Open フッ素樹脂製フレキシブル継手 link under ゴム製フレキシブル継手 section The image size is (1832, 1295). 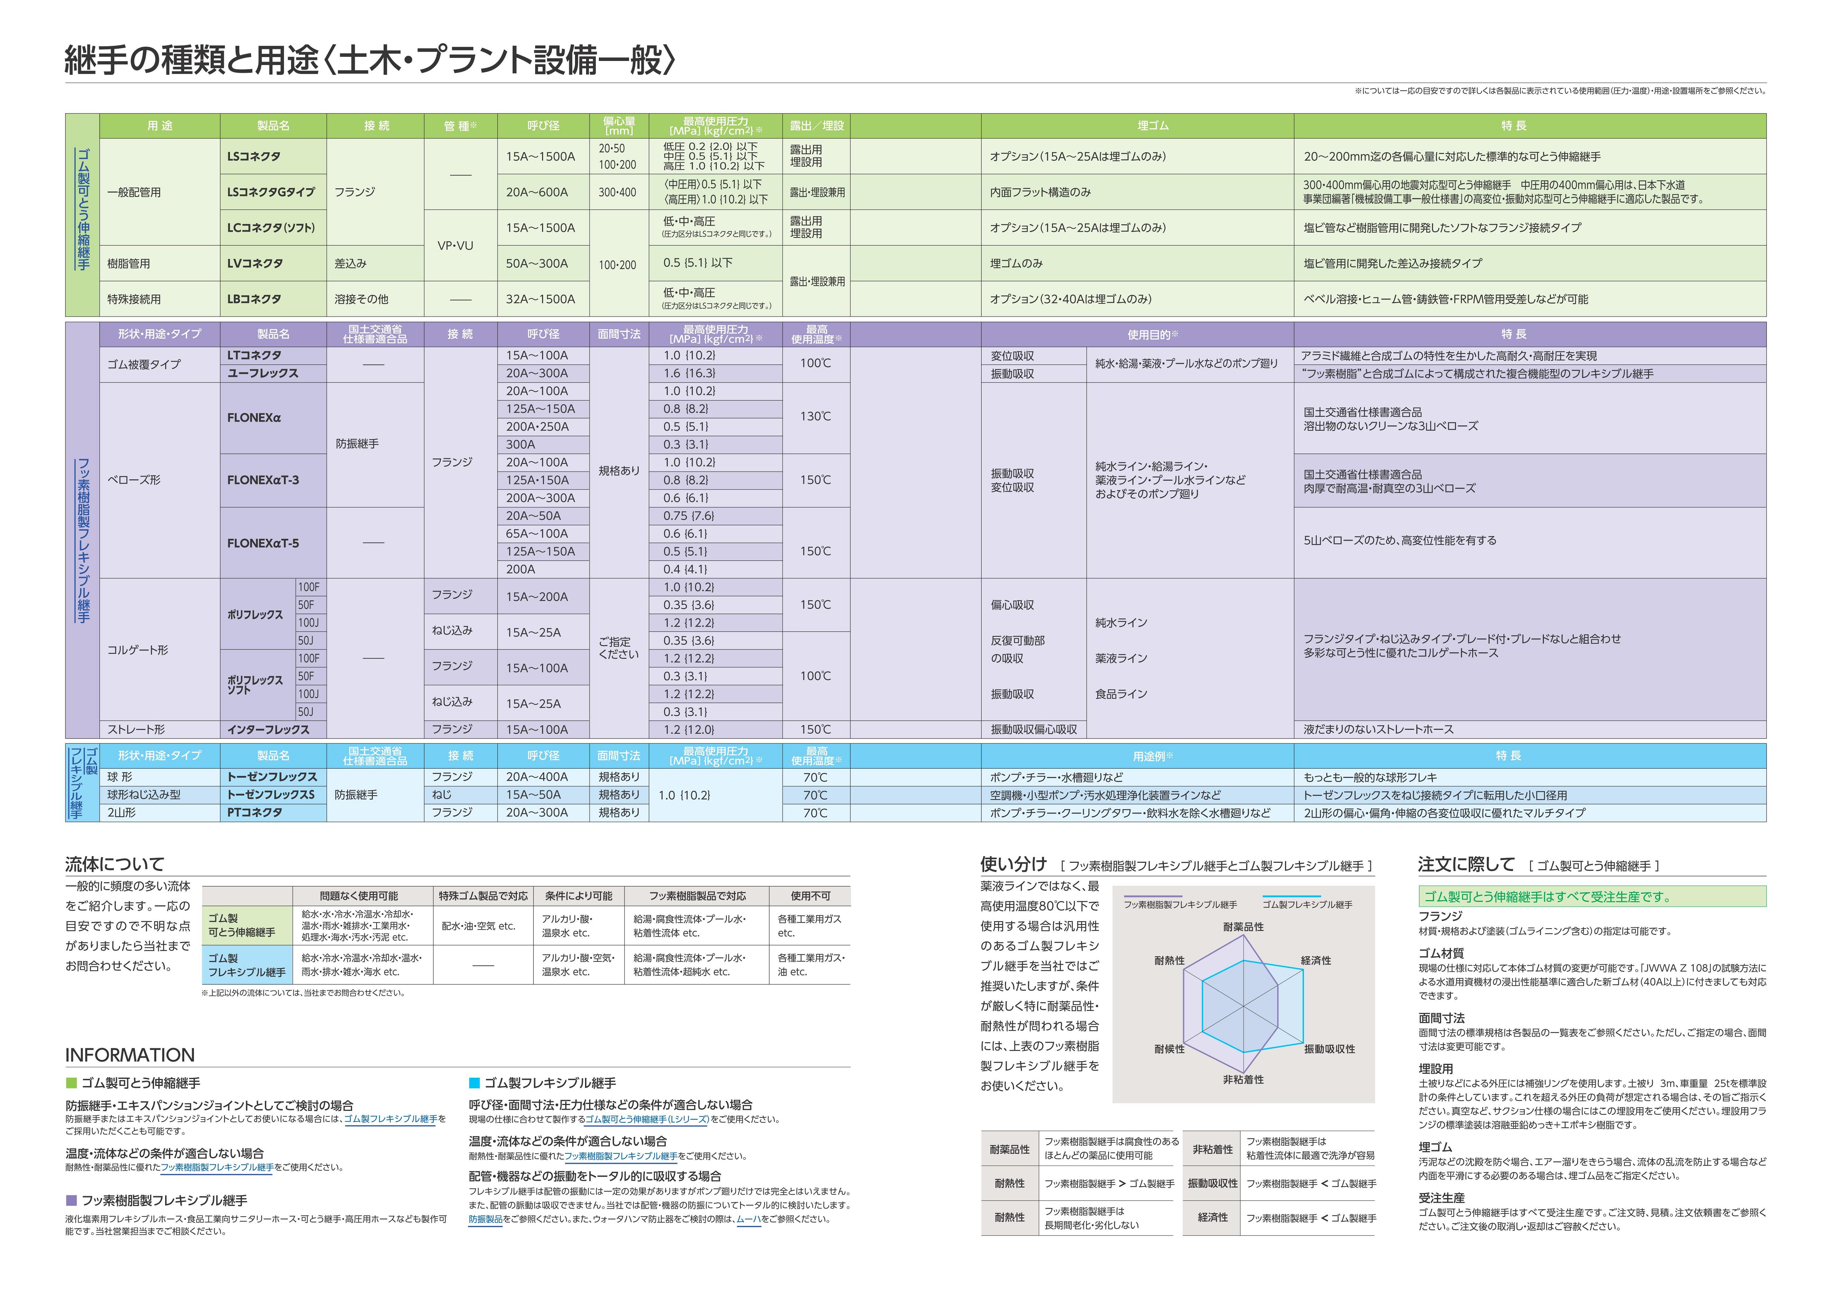[x=621, y=1156]
